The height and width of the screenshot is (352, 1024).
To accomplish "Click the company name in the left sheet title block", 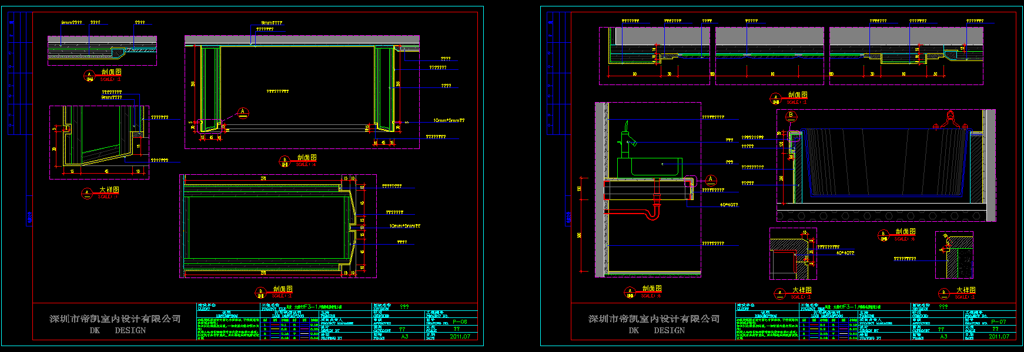I will [115, 319].
